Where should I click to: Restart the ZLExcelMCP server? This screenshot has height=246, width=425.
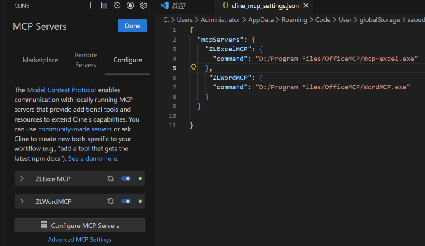110,179
